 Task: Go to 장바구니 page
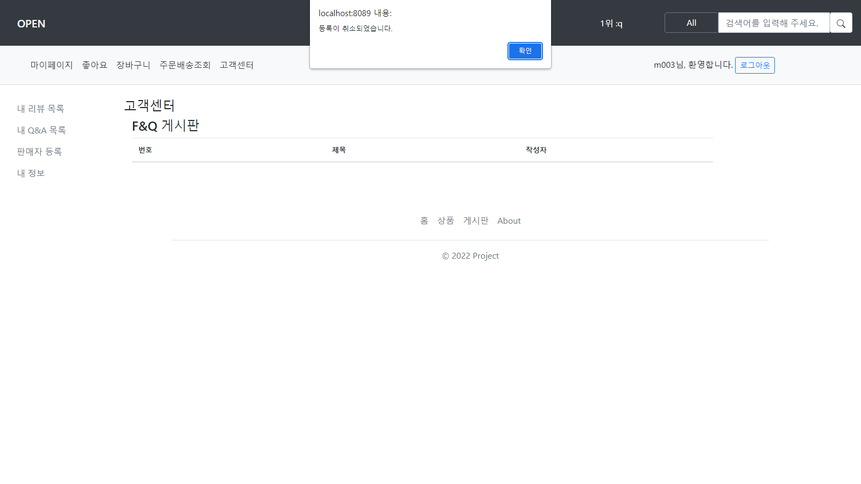[x=133, y=65]
